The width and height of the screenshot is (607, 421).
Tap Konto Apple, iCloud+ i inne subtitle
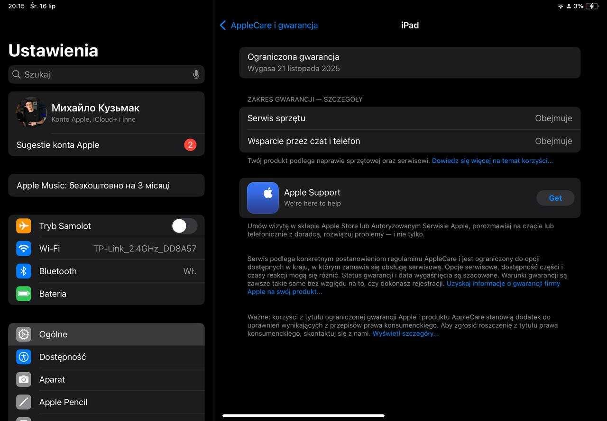click(93, 119)
